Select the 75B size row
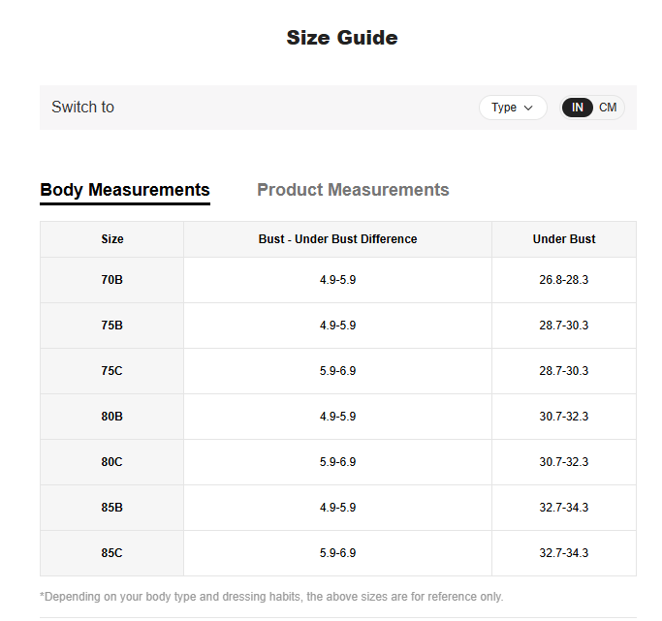The image size is (662, 621). coord(337,326)
